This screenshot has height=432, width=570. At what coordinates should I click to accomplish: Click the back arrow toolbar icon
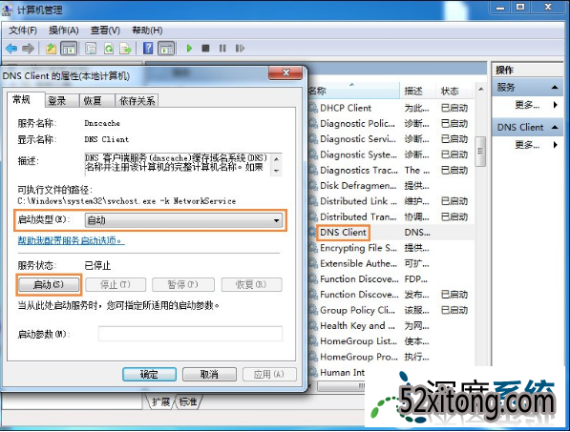pos(11,49)
